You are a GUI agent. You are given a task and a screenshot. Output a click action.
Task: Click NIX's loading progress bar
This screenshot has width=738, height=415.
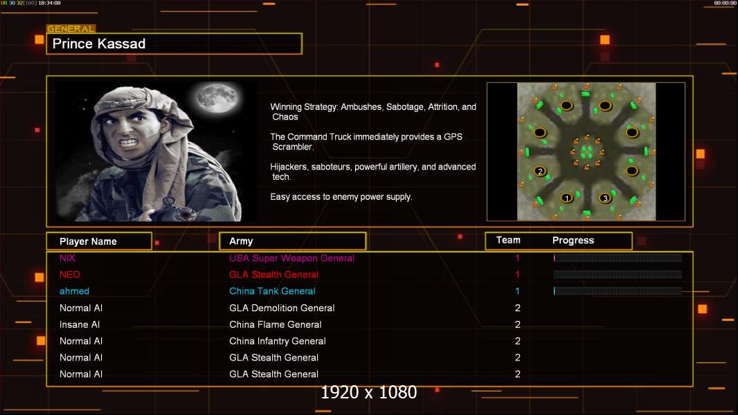coord(618,257)
